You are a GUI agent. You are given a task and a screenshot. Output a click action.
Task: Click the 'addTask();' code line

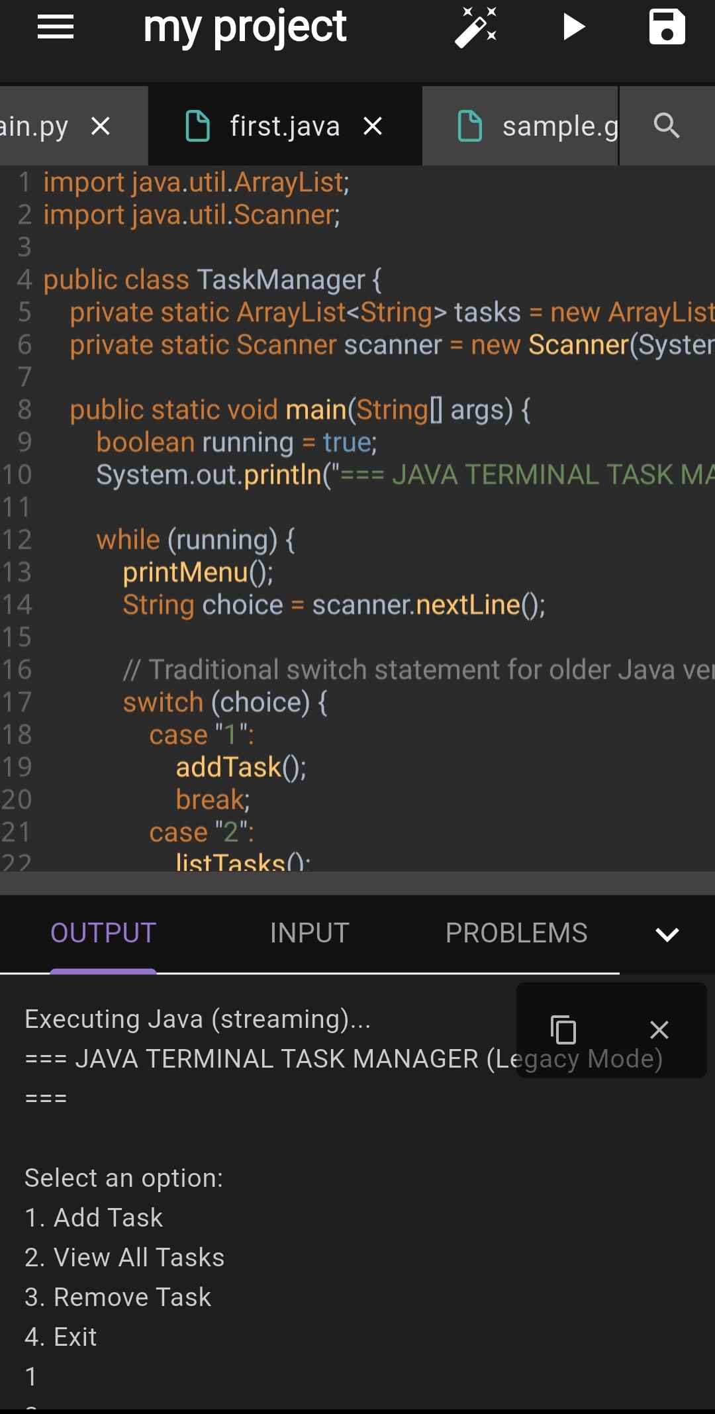point(241,767)
